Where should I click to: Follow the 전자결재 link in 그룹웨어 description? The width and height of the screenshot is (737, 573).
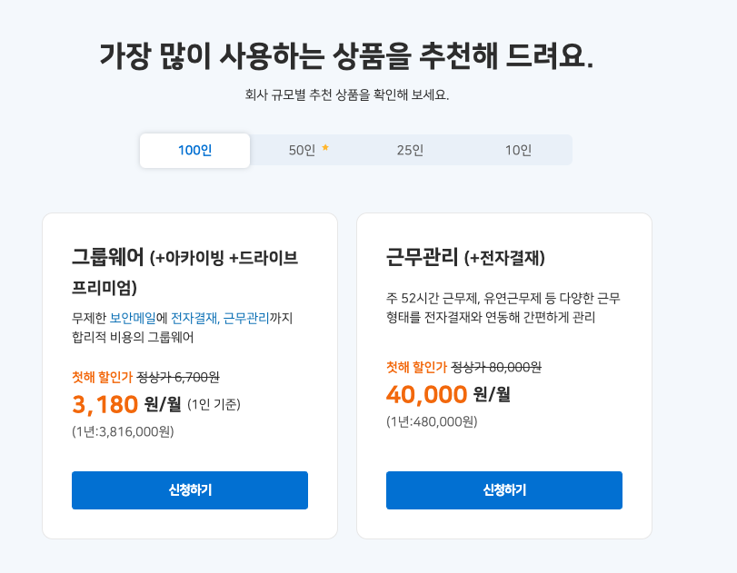(x=194, y=318)
